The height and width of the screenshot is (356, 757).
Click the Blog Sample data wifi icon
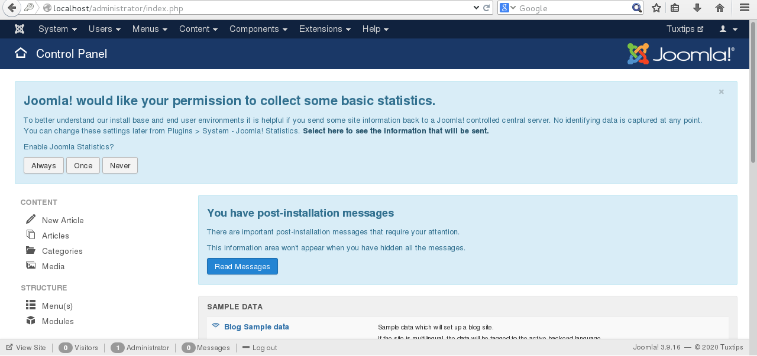(x=216, y=326)
